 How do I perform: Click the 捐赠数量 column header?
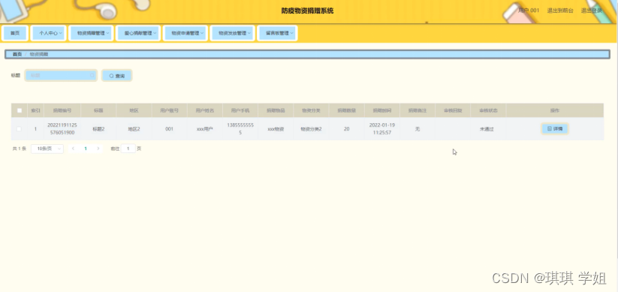347,111
